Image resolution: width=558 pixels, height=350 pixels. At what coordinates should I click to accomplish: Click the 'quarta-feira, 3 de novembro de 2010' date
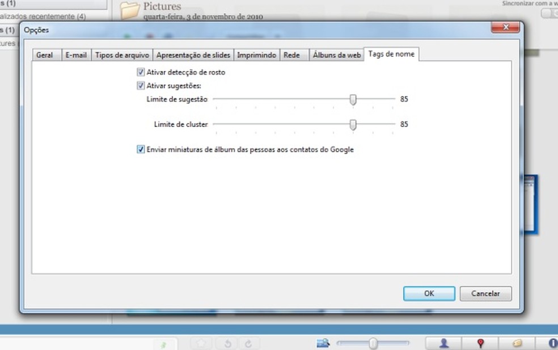203,17
